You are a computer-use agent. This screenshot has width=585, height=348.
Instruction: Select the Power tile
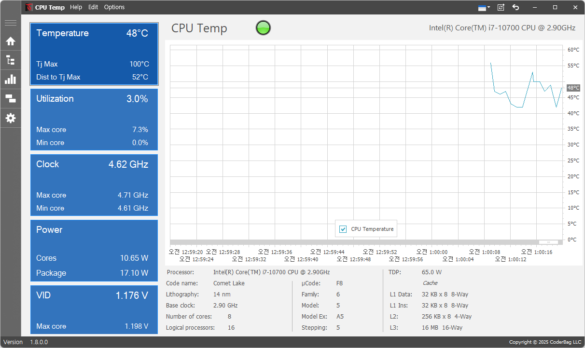(94, 250)
